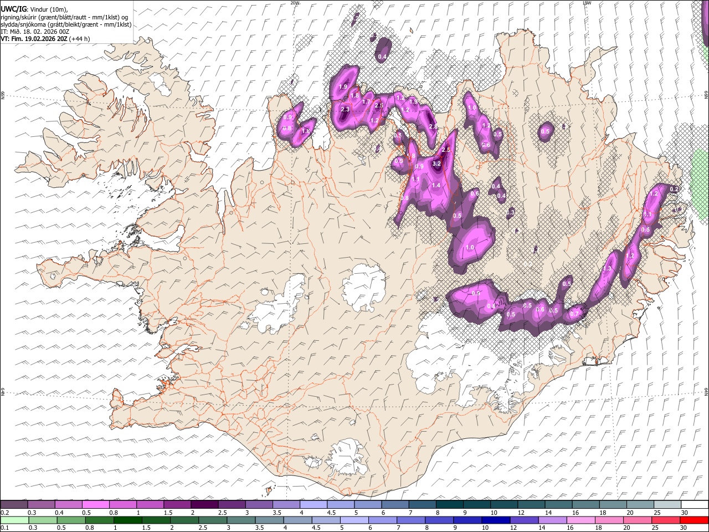Select the red swatch labeled 30 in lower legend
This screenshot has height=532, width=709.
click(694, 520)
